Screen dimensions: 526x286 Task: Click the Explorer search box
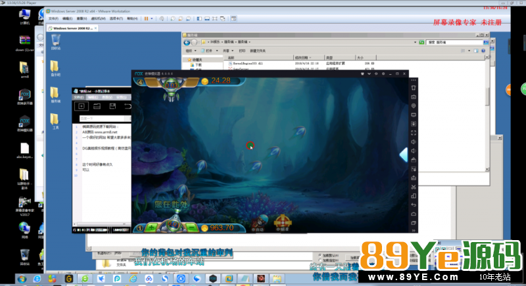click(454, 43)
